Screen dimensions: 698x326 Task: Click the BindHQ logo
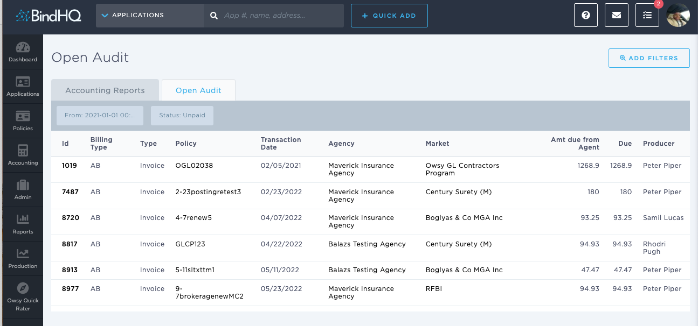click(49, 16)
